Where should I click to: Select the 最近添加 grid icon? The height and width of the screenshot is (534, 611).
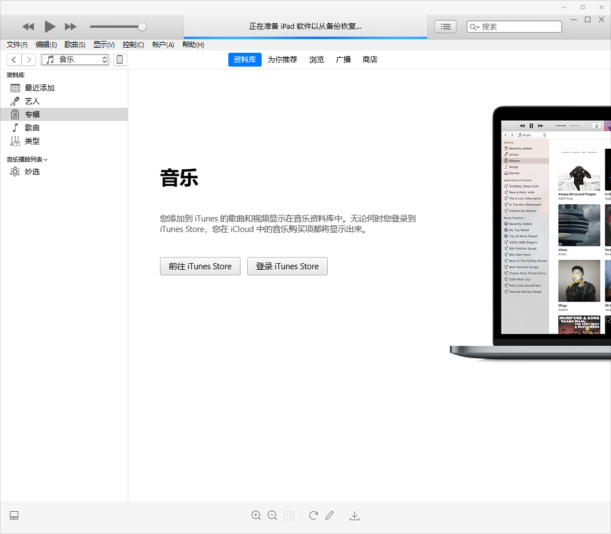point(15,88)
